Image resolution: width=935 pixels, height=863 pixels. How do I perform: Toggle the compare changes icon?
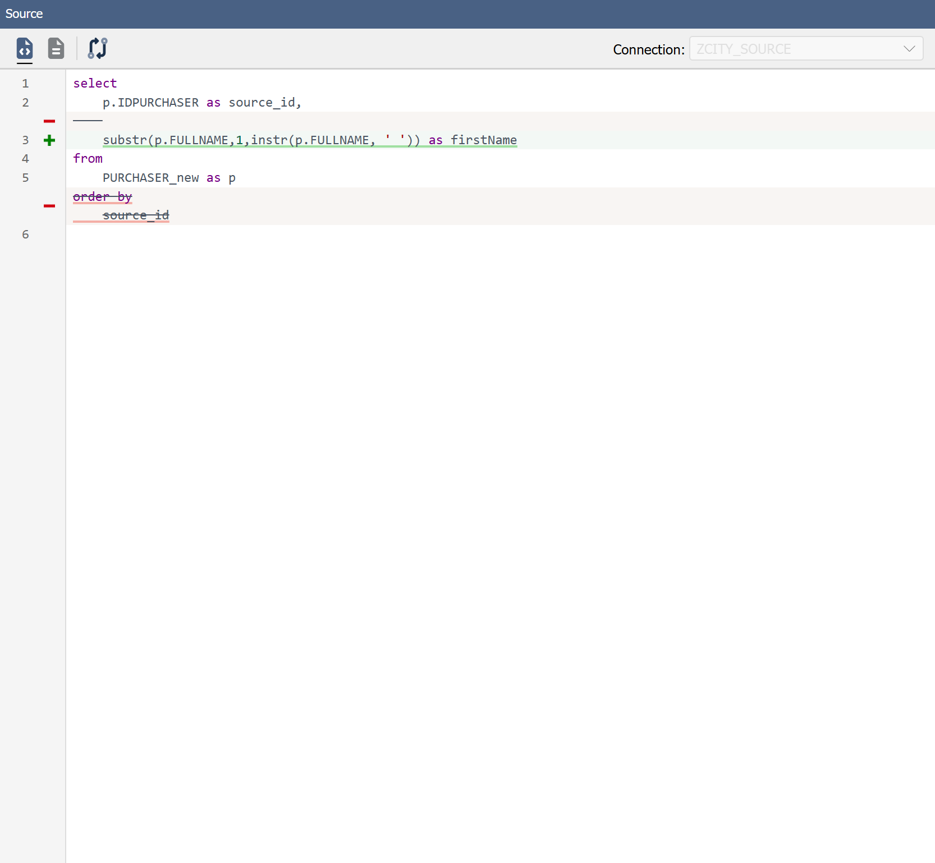tap(98, 48)
